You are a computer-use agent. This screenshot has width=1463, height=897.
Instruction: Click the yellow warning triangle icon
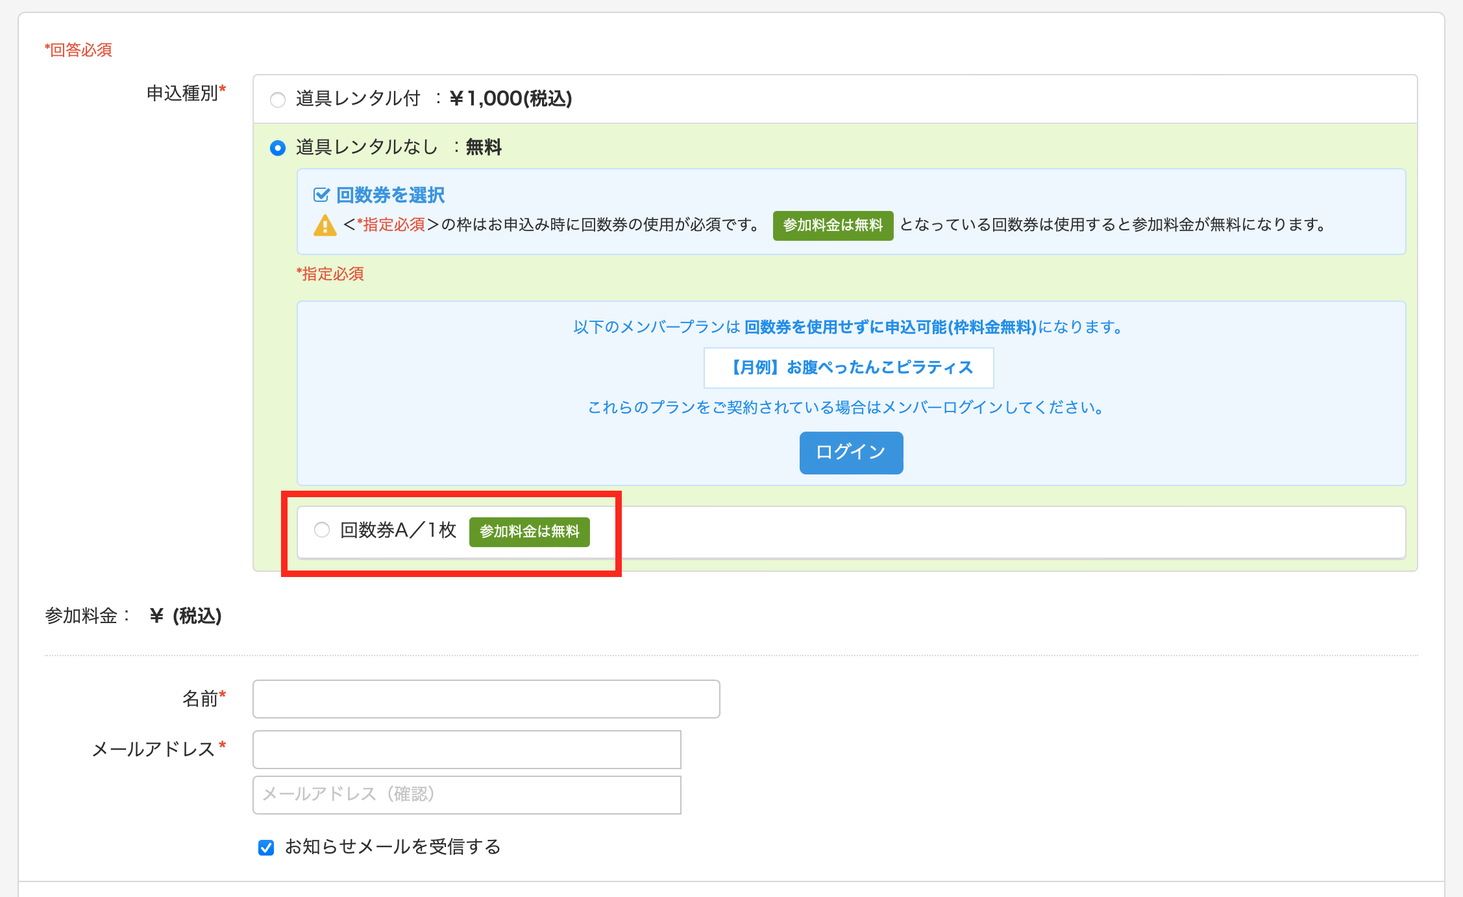pyautogui.click(x=325, y=225)
